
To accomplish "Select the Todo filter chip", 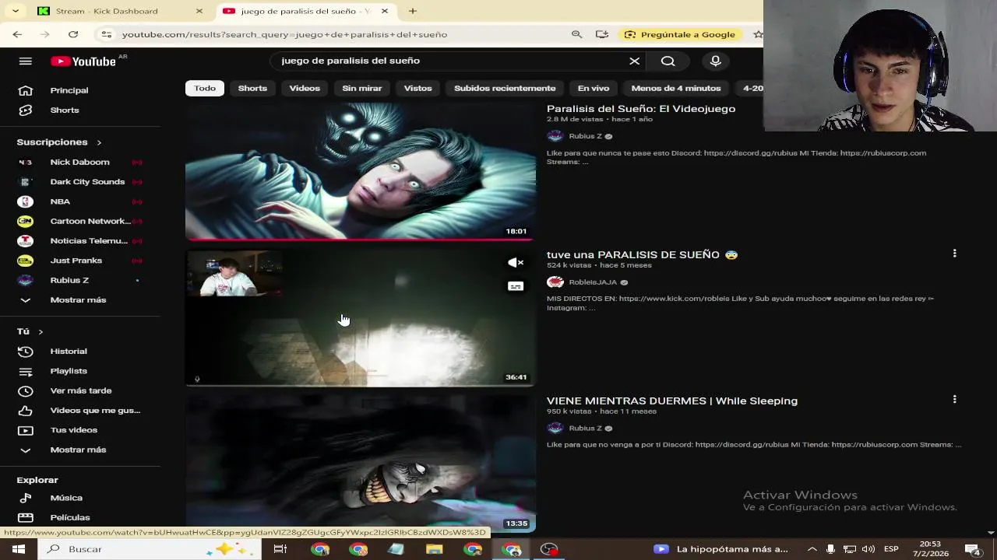I will pos(205,88).
